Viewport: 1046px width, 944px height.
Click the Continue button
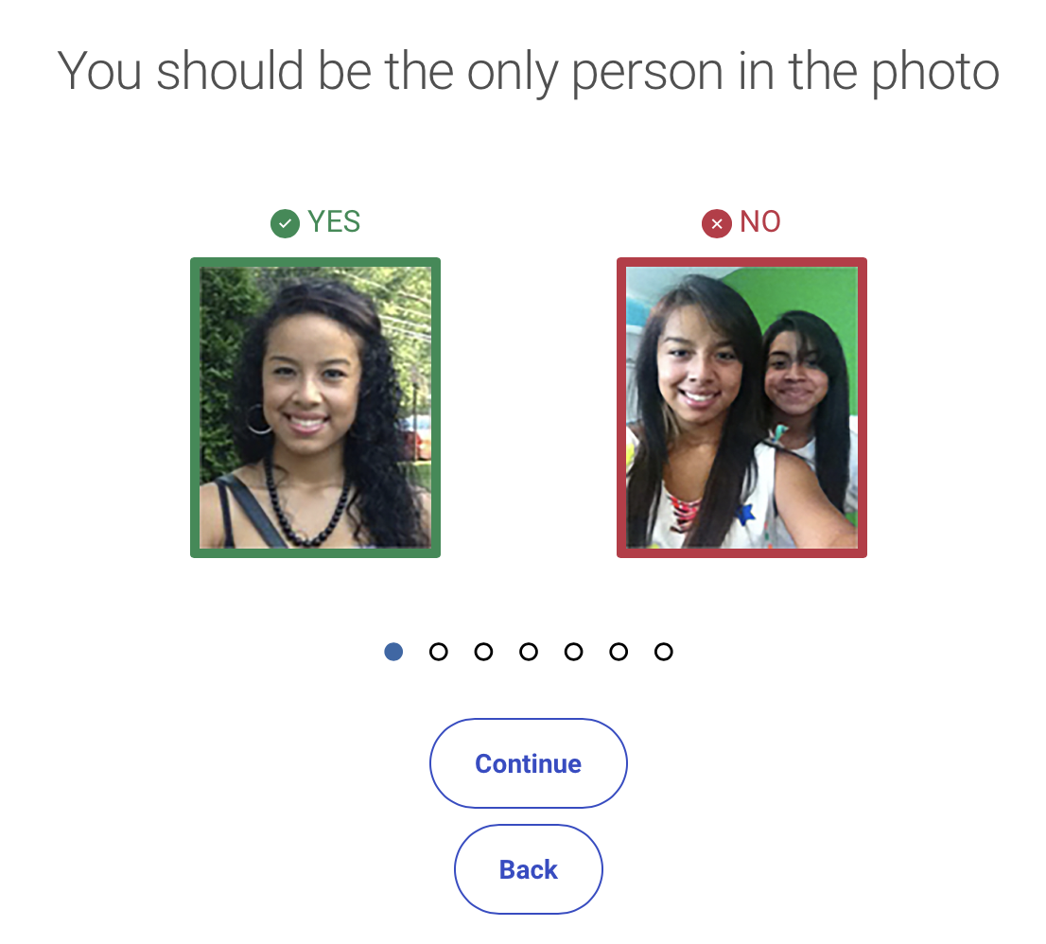point(529,763)
